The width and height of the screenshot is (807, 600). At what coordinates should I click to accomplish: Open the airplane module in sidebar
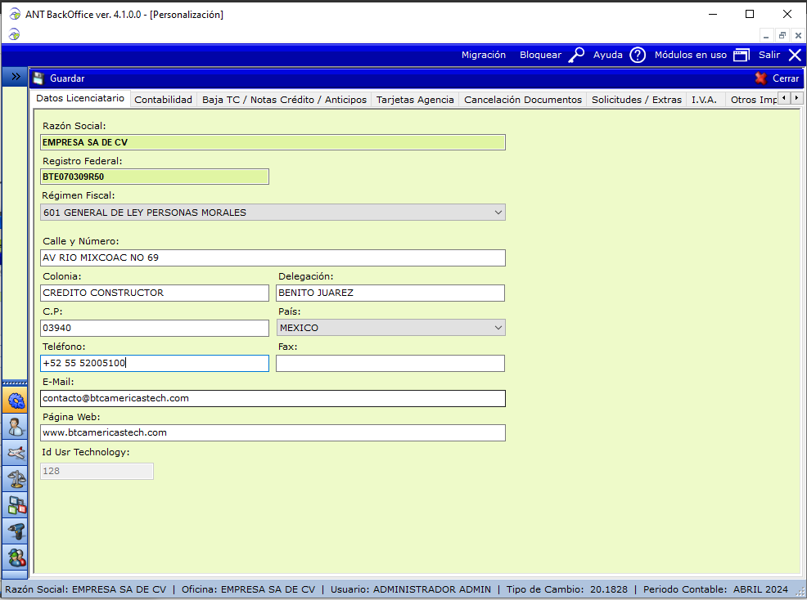click(16, 453)
